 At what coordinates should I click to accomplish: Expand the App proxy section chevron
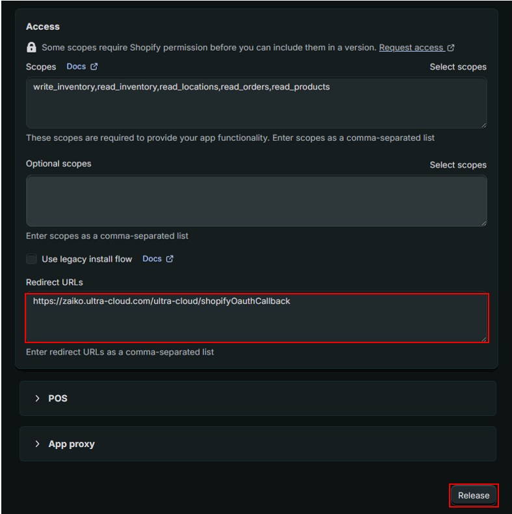(37, 444)
